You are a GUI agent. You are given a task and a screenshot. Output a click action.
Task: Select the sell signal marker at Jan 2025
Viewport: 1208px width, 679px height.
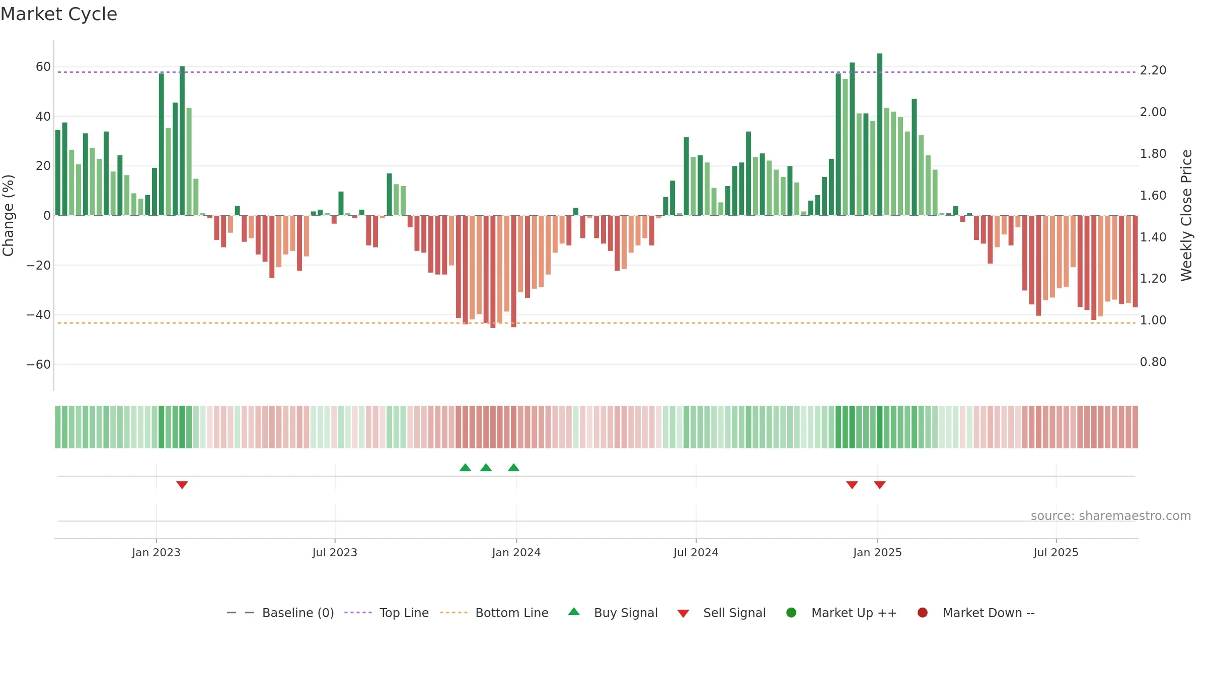coord(880,485)
